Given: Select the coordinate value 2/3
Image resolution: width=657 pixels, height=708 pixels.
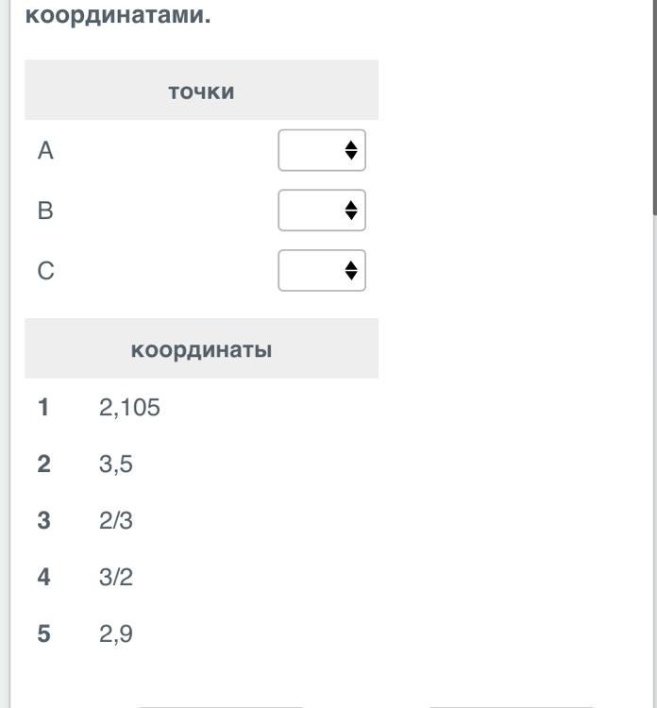Looking at the screenshot, I should (115, 521).
